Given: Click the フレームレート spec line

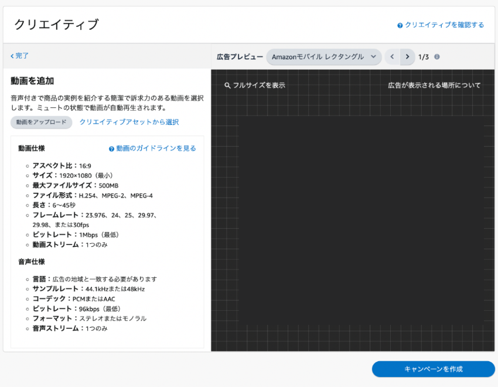Looking at the screenshot, I should point(95,220).
